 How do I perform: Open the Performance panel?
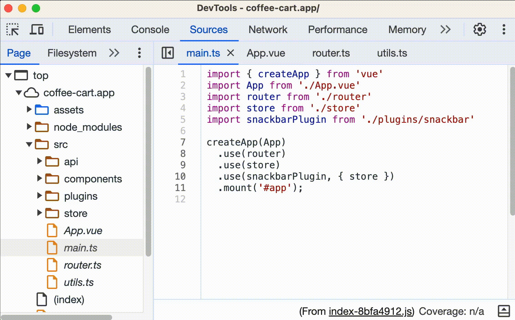coord(338,30)
